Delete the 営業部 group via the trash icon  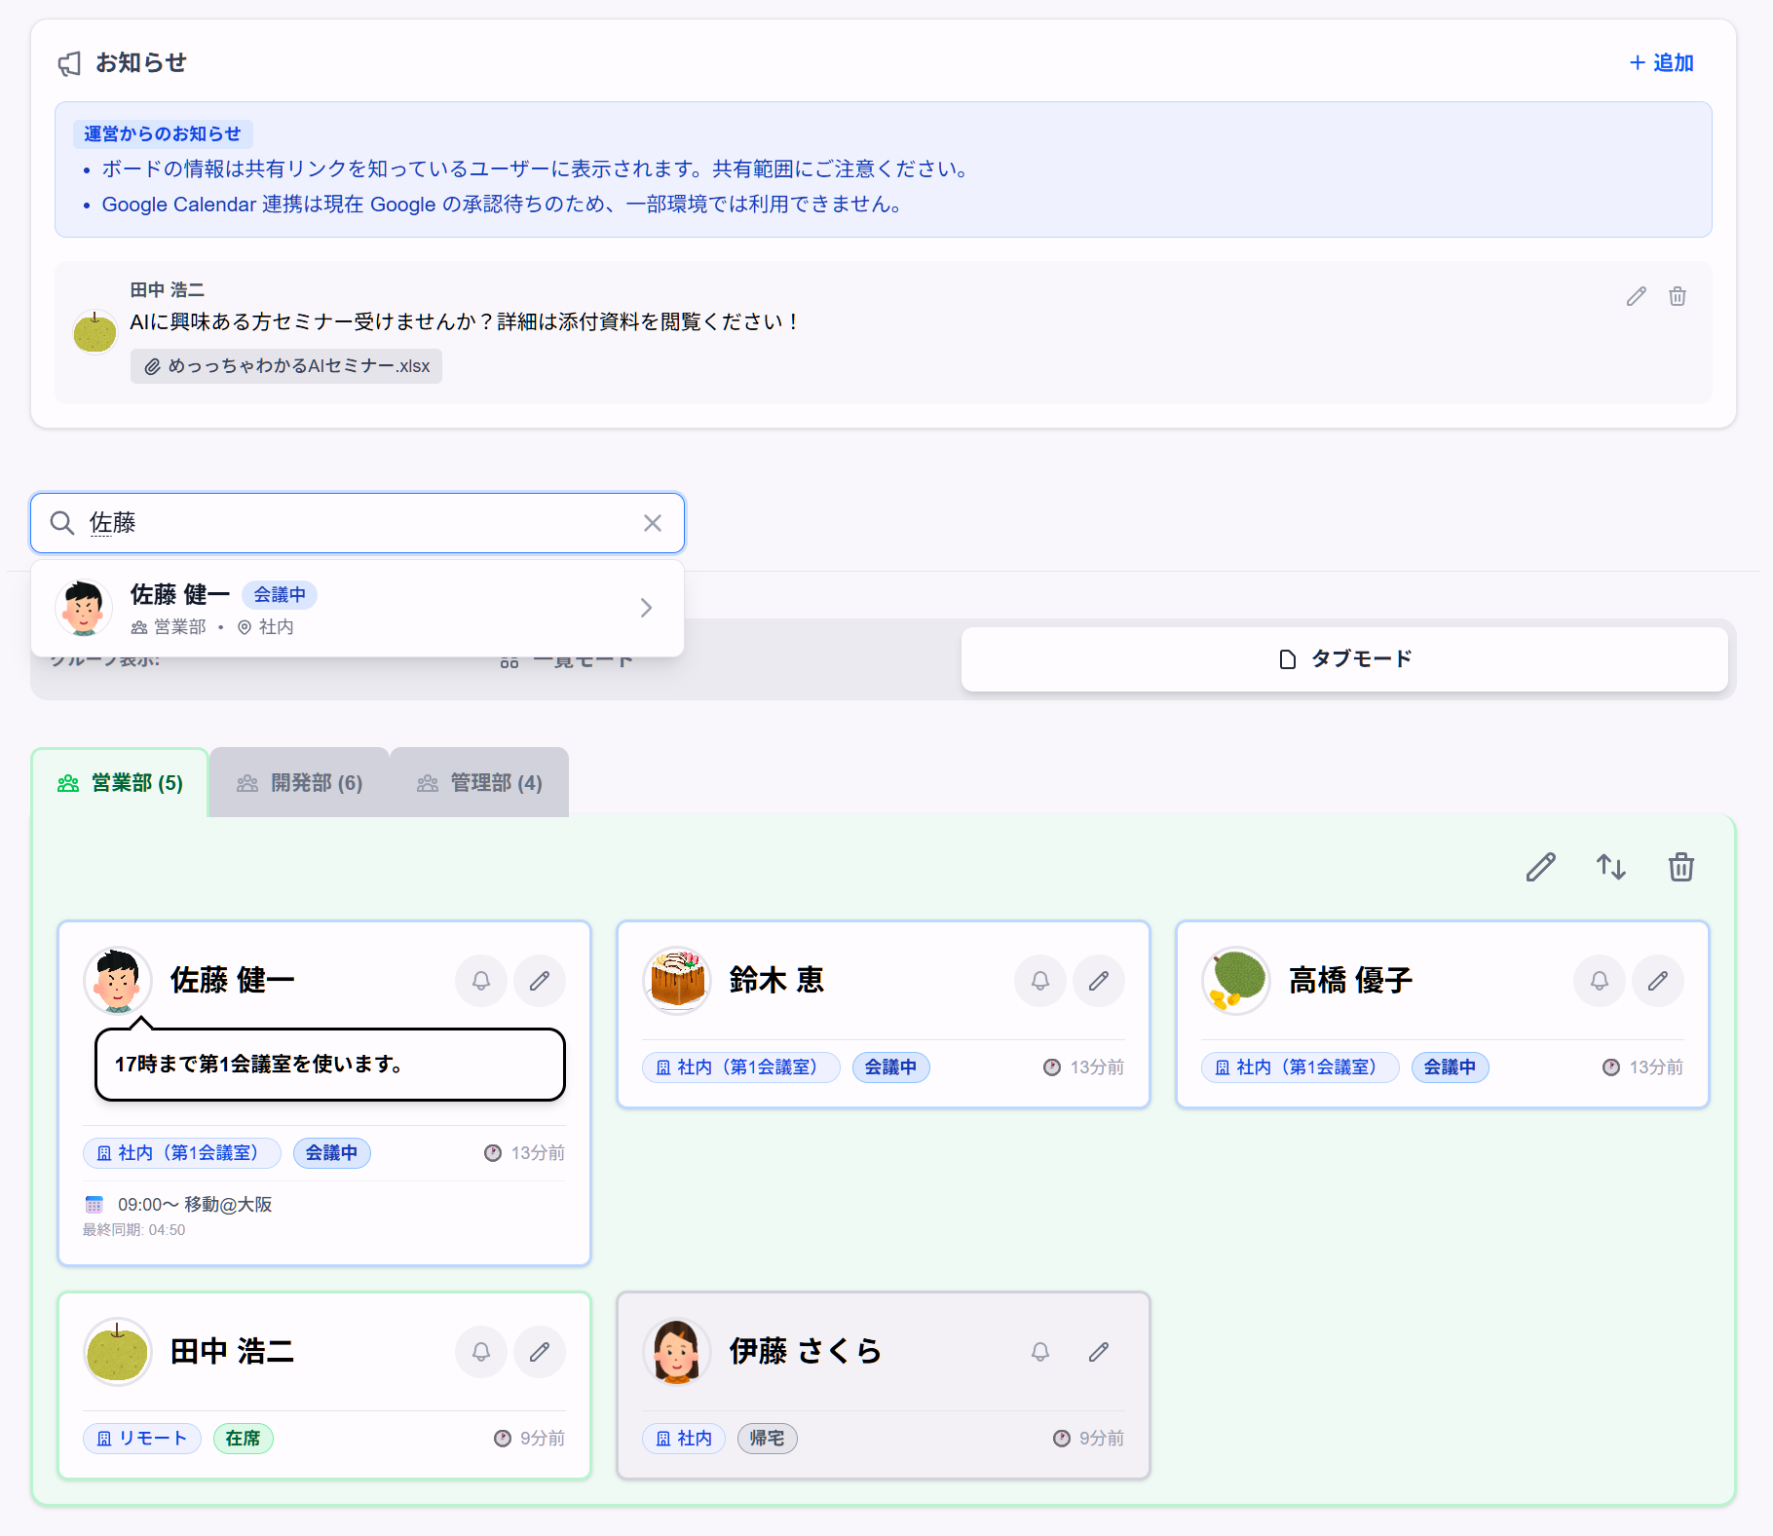[1680, 866]
